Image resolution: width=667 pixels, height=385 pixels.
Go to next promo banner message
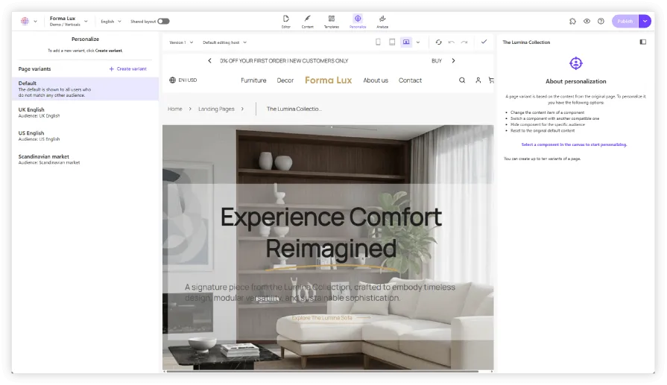coord(453,61)
